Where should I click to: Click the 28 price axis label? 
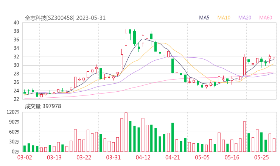point(16,74)
